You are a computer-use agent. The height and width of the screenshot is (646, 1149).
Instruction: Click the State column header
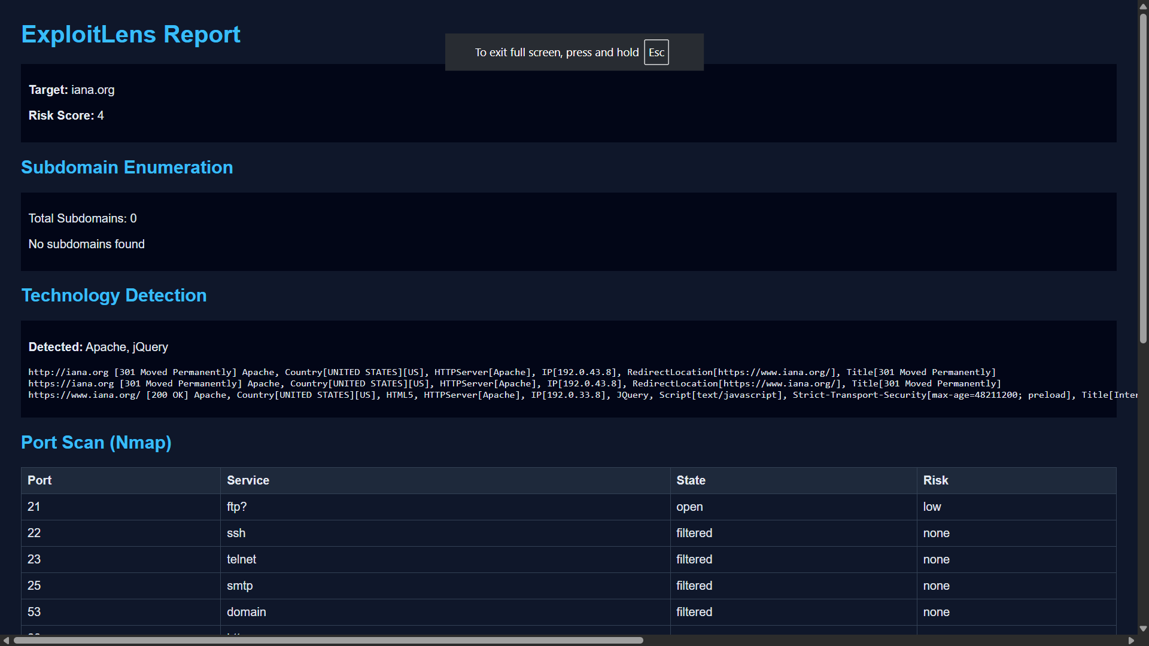coord(691,480)
